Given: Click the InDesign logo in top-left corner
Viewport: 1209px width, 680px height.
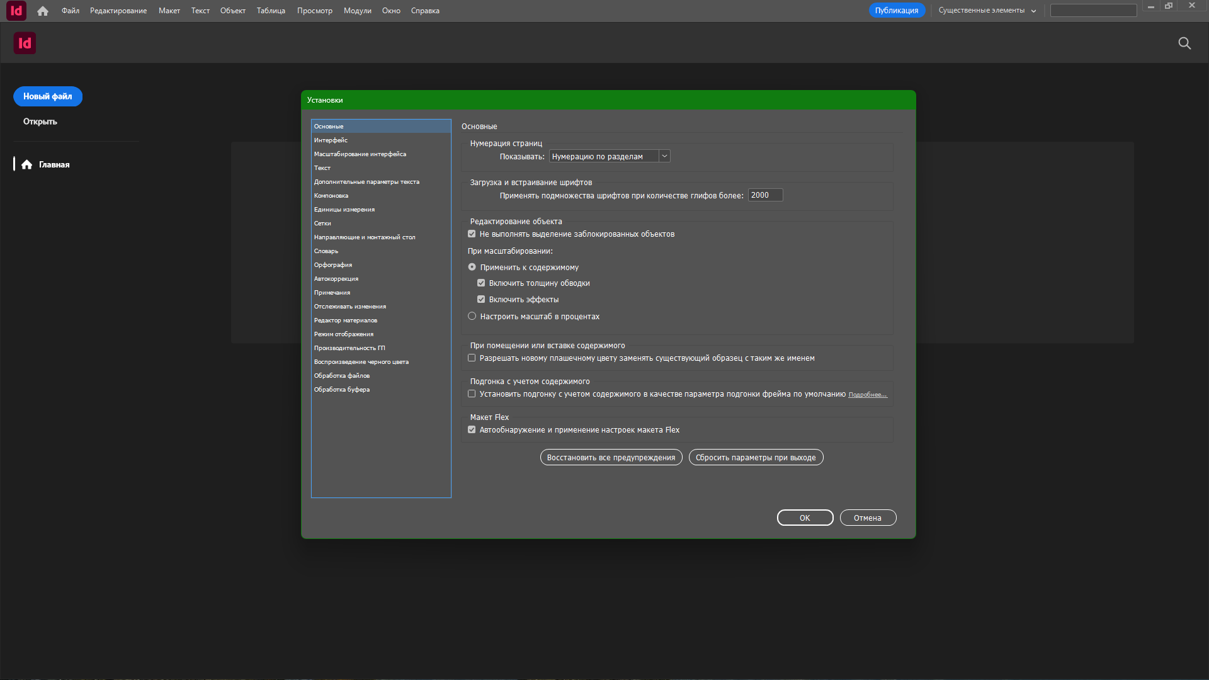Looking at the screenshot, I should (x=16, y=11).
